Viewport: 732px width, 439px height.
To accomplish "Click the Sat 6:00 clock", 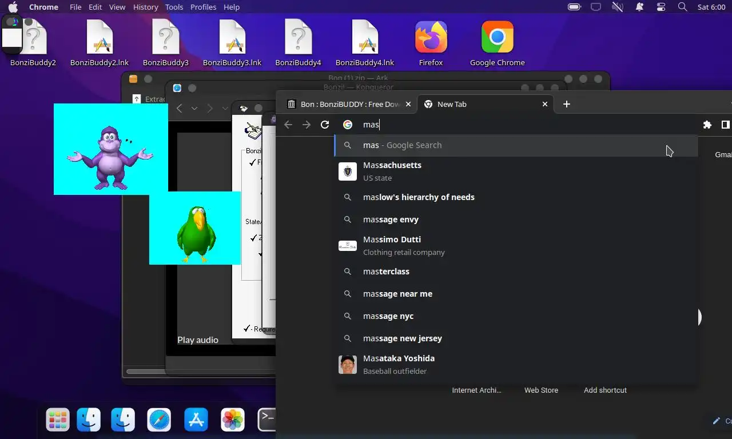I will (711, 7).
